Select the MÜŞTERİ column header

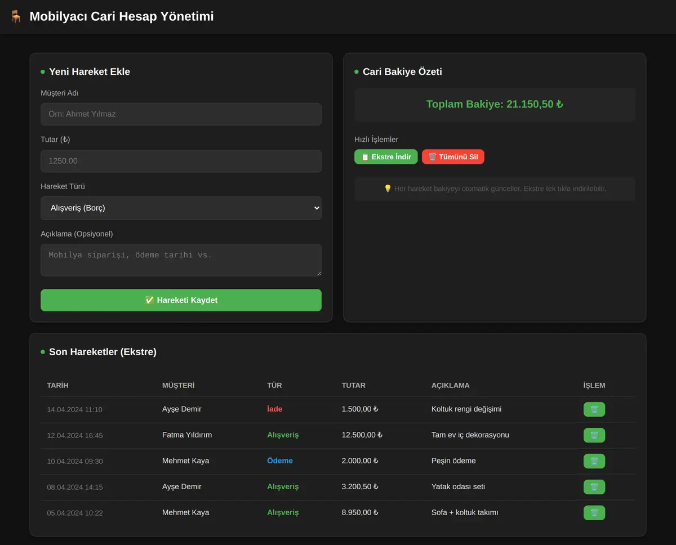[178, 386]
